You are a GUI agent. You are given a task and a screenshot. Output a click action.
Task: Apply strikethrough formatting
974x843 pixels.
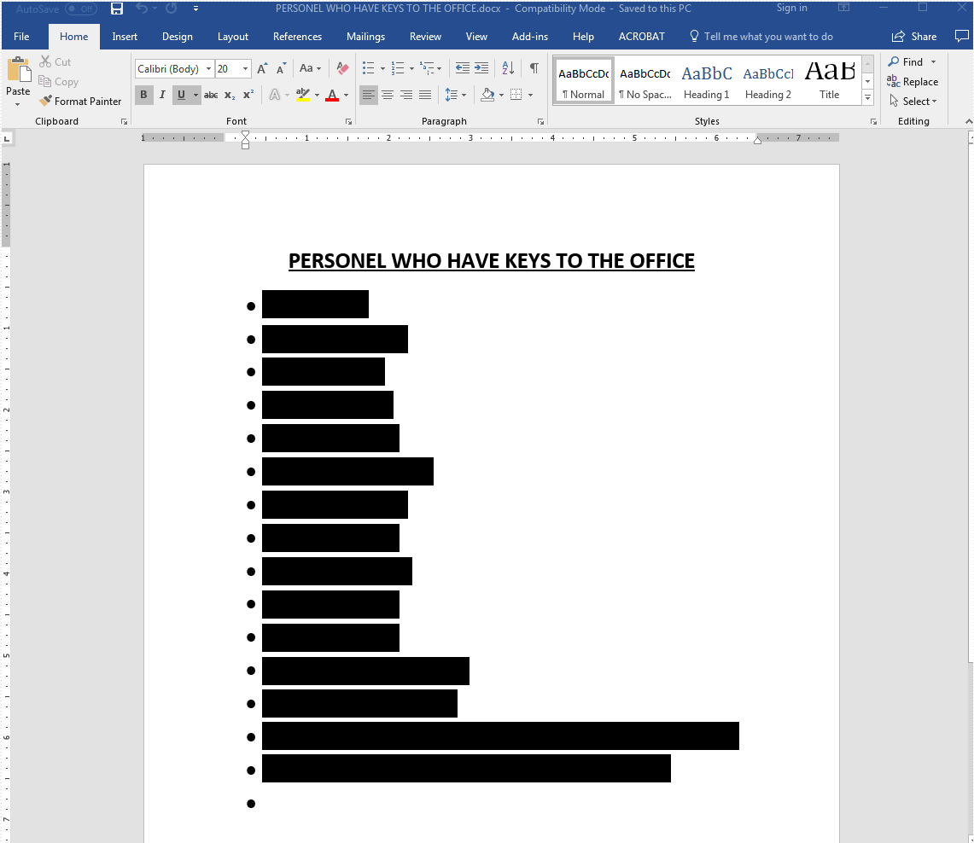(x=211, y=95)
